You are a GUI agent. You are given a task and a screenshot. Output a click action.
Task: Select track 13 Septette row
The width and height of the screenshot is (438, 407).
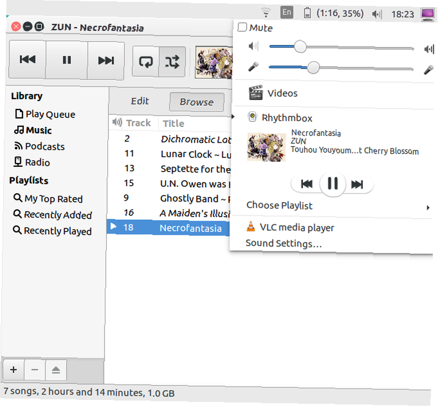click(170, 169)
